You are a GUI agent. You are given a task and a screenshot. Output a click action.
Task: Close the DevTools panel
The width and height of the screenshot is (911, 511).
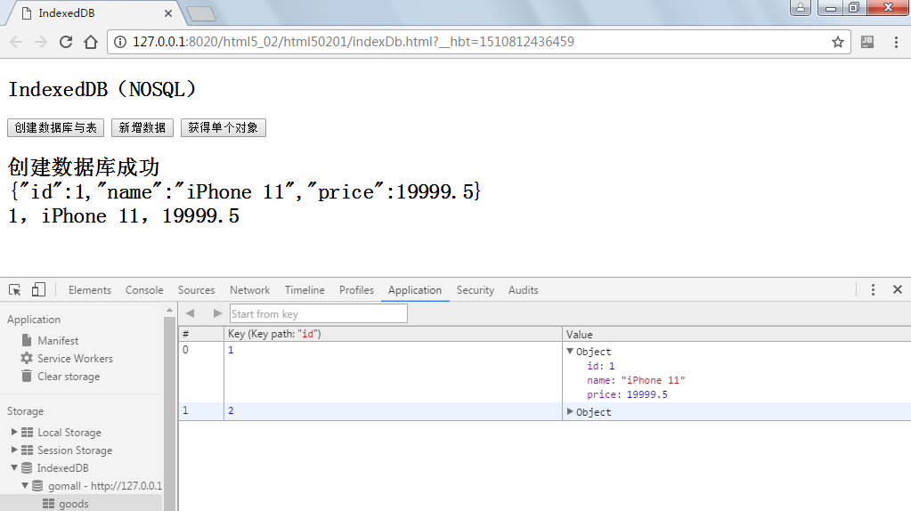click(x=898, y=289)
